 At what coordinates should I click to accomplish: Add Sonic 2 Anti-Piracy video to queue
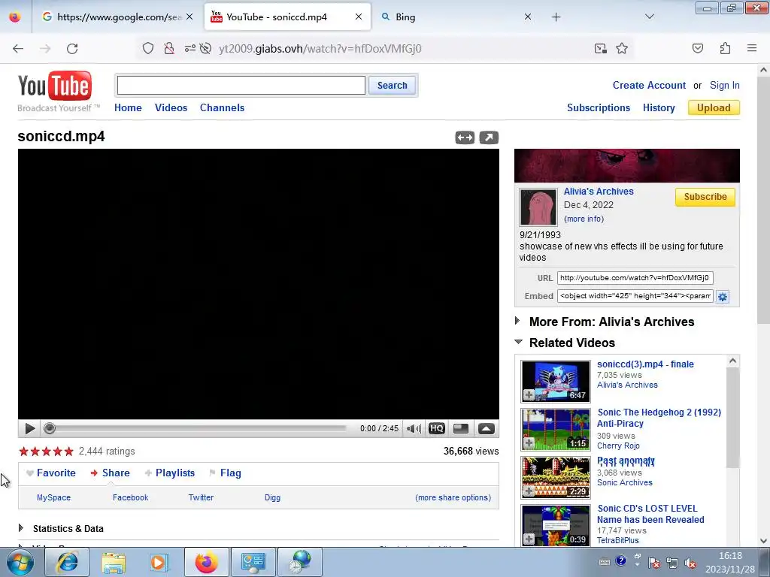(x=529, y=443)
